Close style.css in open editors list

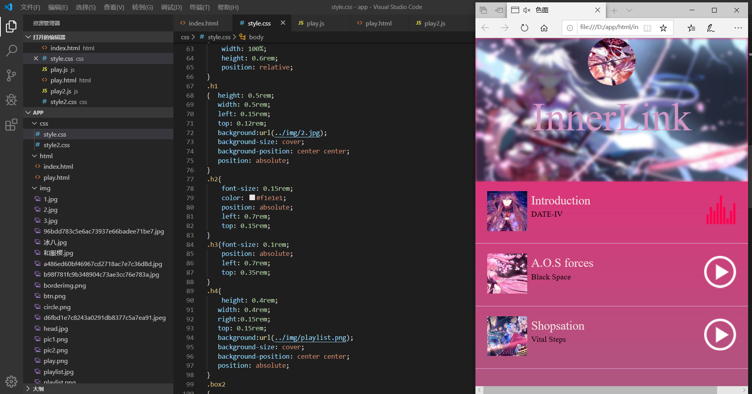tap(36, 58)
